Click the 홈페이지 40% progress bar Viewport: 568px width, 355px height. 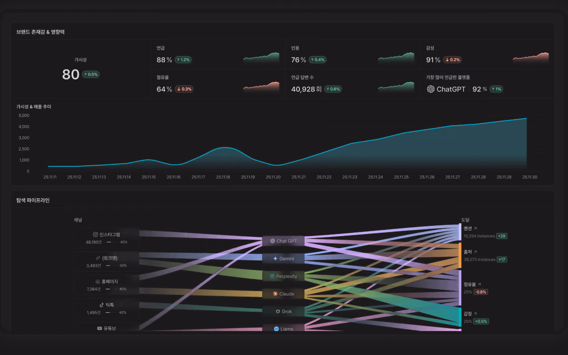pyautogui.click(x=112, y=289)
